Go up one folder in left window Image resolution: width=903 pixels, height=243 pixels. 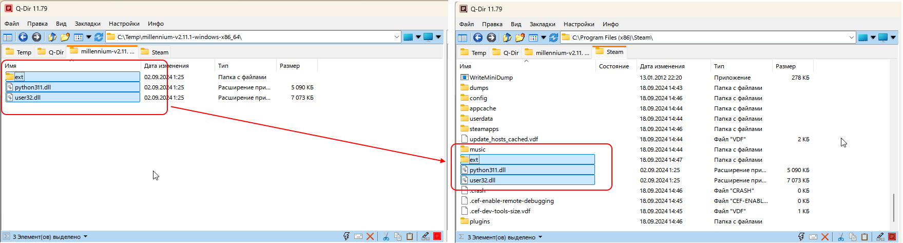52,37
